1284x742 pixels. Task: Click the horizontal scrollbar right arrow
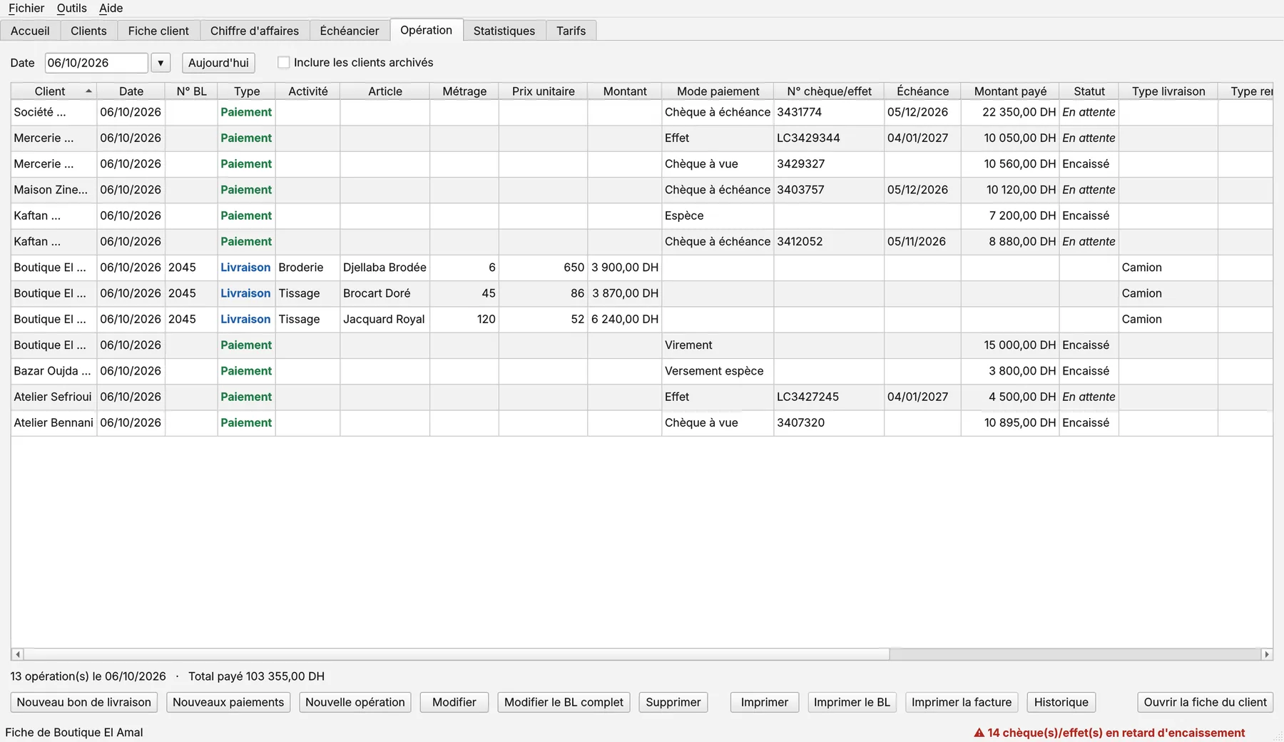coord(1267,654)
